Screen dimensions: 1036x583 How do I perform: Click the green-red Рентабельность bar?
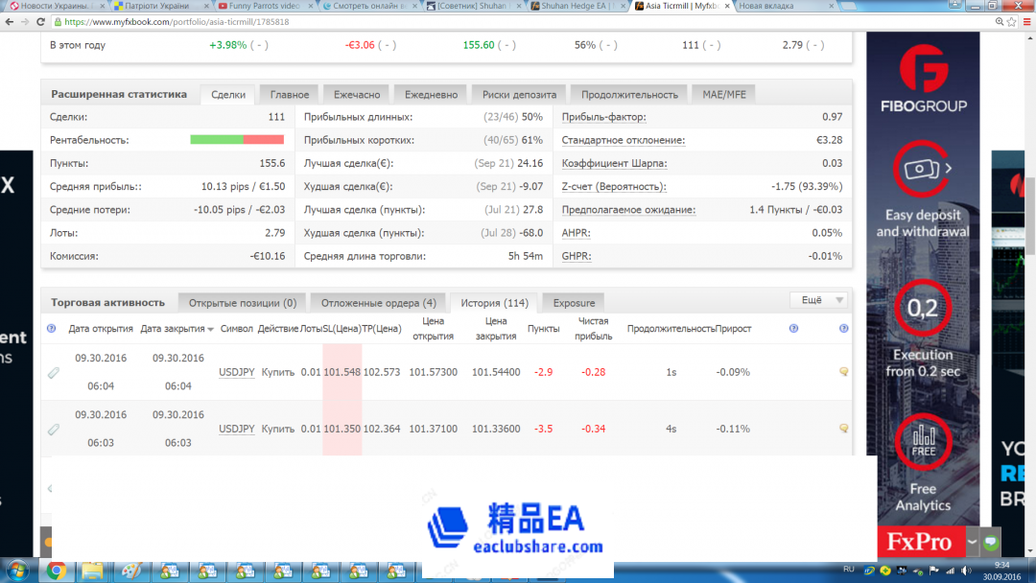[x=237, y=140]
